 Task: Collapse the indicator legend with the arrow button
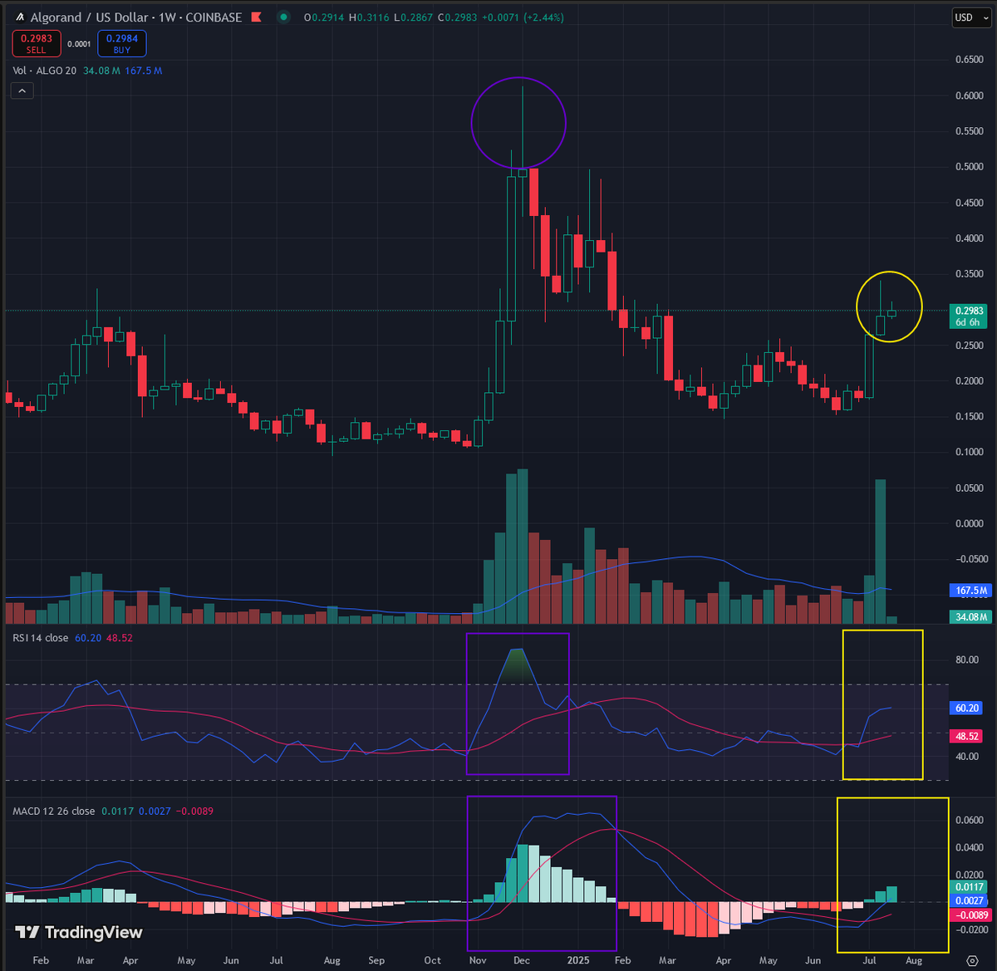click(x=22, y=91)
